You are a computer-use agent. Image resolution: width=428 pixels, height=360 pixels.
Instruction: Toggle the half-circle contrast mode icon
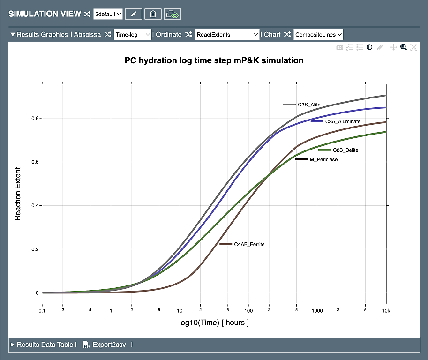point(370,47)
